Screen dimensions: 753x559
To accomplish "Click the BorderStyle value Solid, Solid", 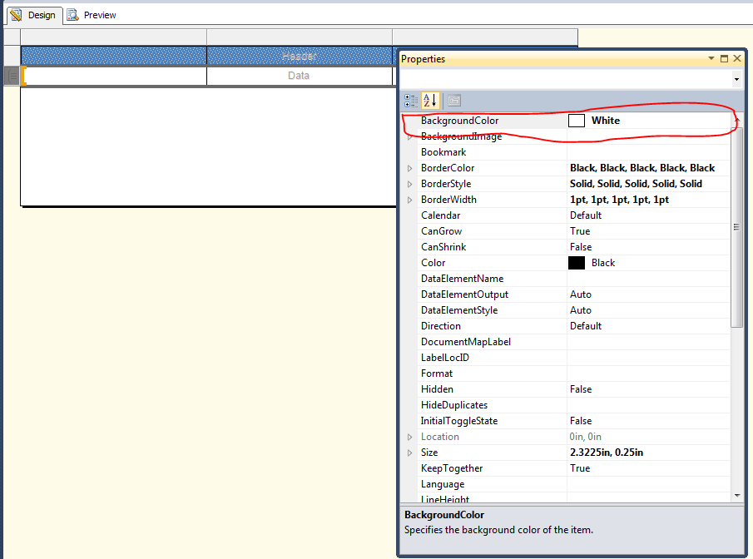I will click(636, 184).
